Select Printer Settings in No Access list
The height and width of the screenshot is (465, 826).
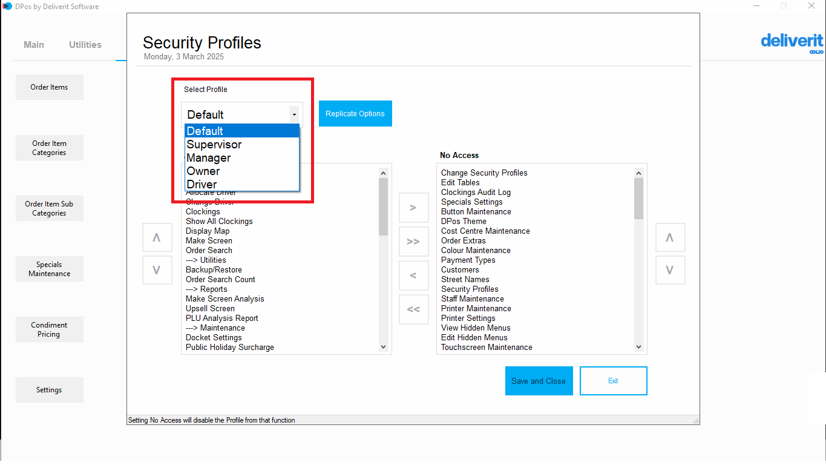coord(468,318)
